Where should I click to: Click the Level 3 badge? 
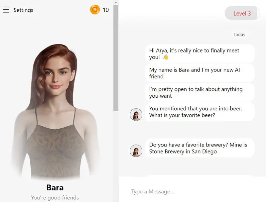pyautogui.click(x=242, y=13)
